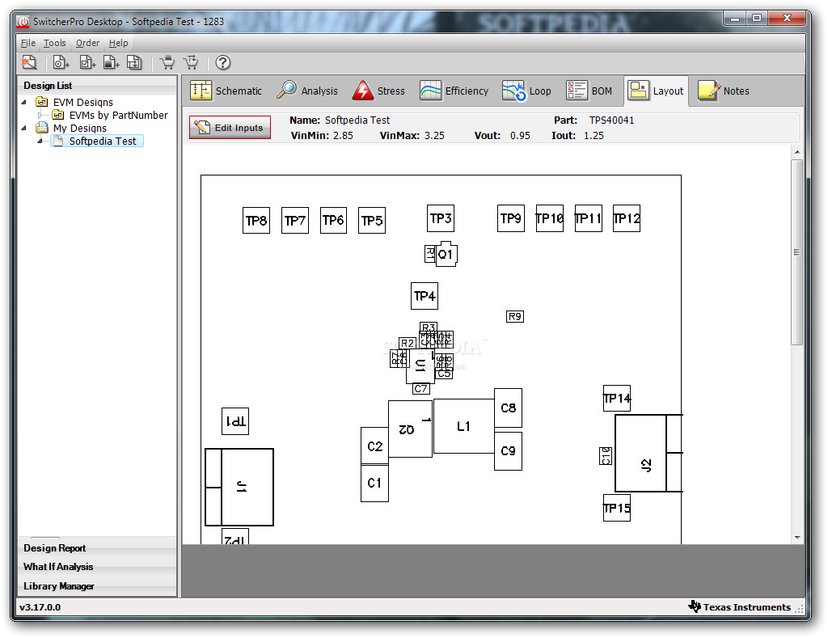Select My Designs in the design tree
This screenshot has width=828, height=638.
80,128
